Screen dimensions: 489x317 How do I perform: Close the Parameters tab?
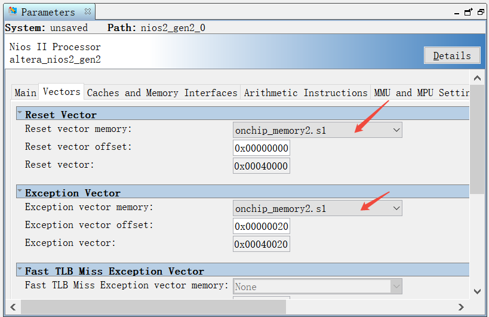88,11
